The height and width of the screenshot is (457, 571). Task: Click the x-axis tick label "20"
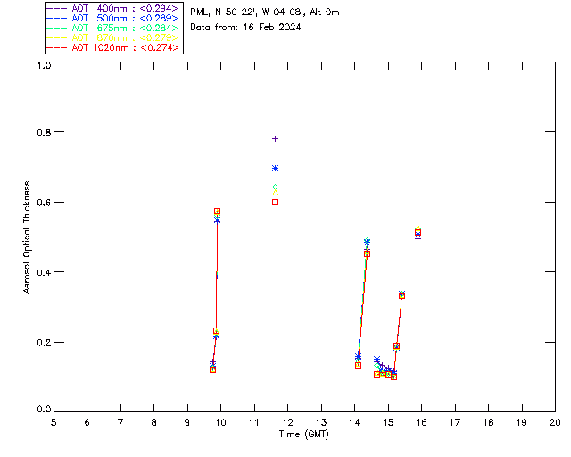coord(555,422)
